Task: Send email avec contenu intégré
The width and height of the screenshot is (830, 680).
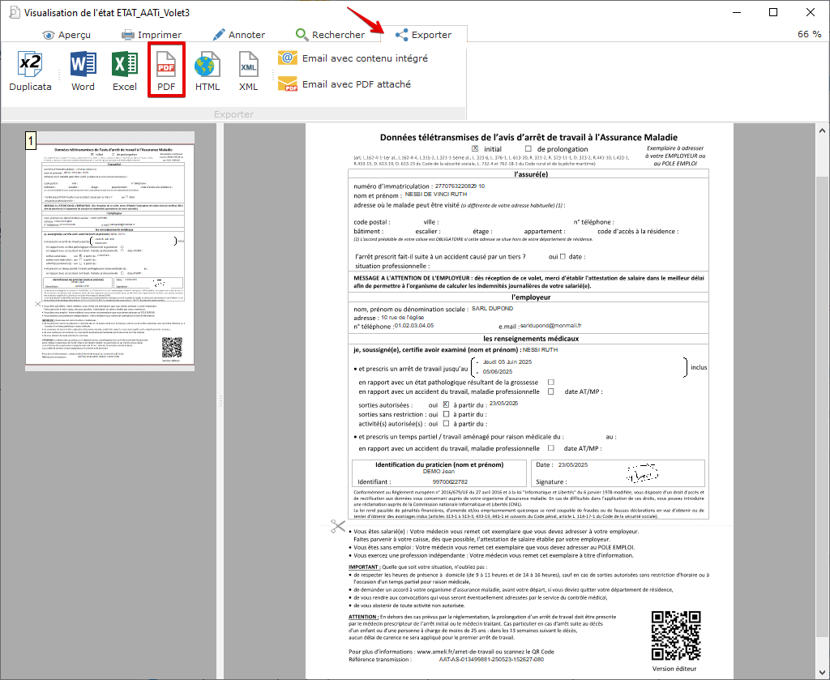Action: [x=353, y=58]
